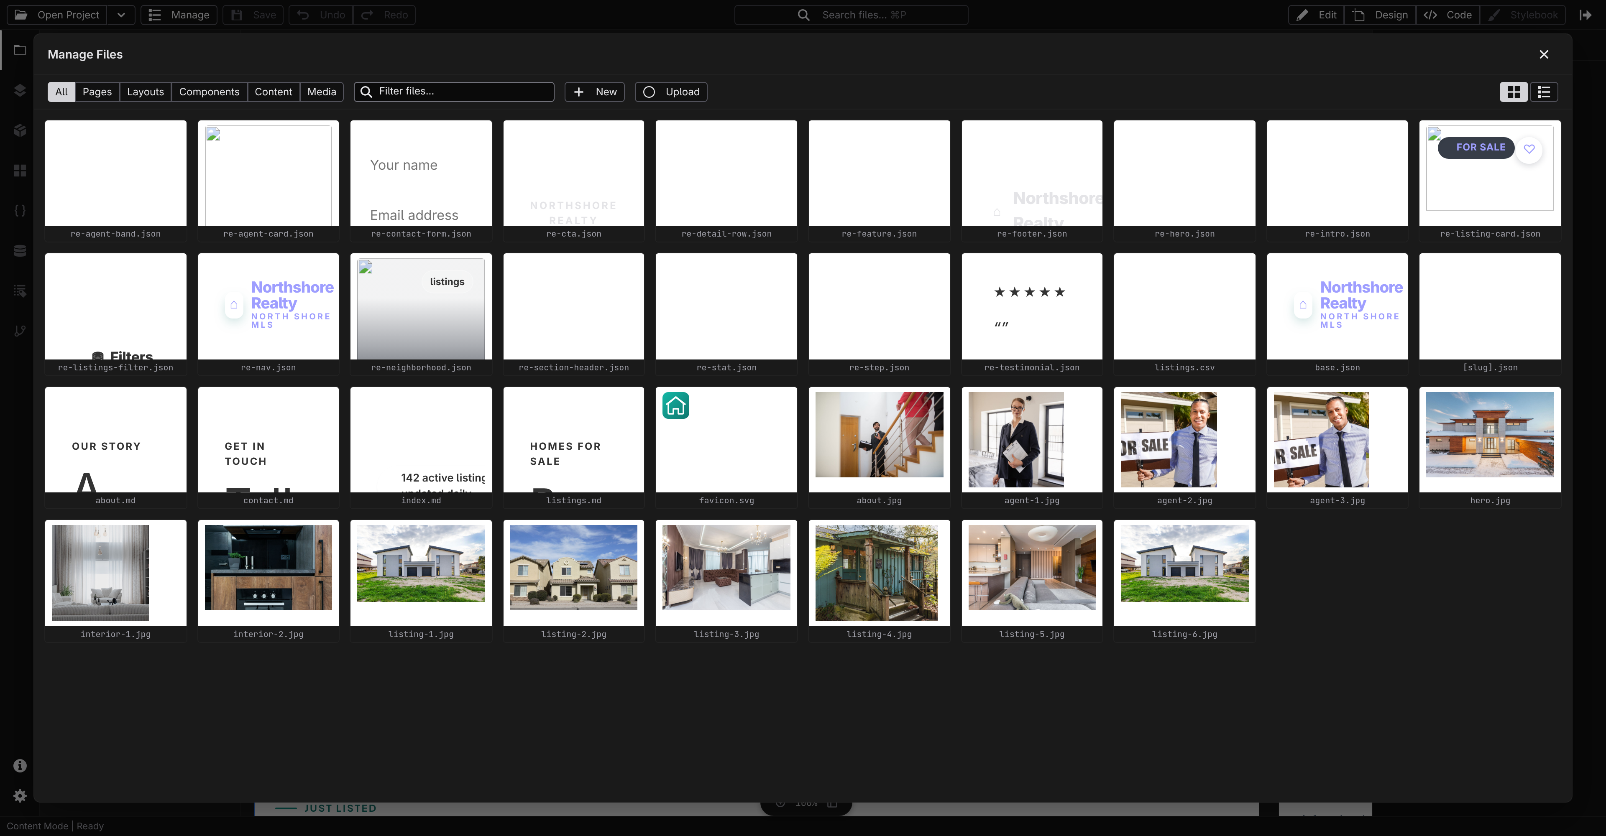Switch to Code mode
1606x836 pixels.
click(x=1447, y=15)
